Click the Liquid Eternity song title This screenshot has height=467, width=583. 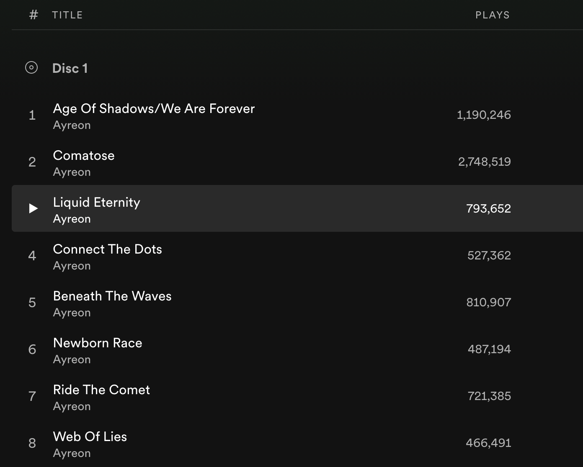[96, 203]
